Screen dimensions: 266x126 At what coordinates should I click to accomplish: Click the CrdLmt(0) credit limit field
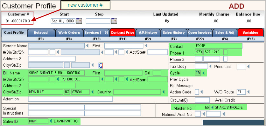(x=202, y=100)
